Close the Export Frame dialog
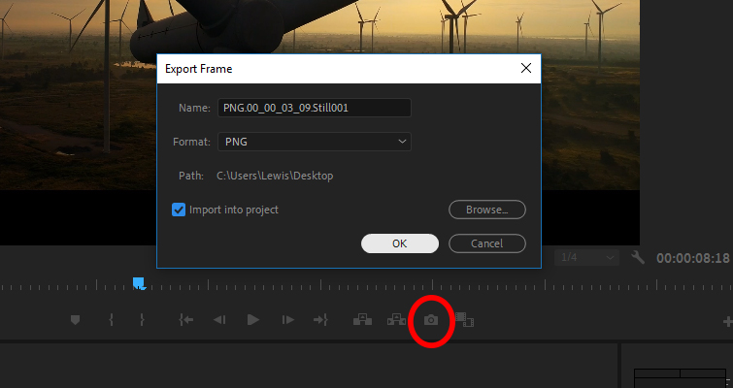This screenshot has height=388, width=733. click(526, 68)
